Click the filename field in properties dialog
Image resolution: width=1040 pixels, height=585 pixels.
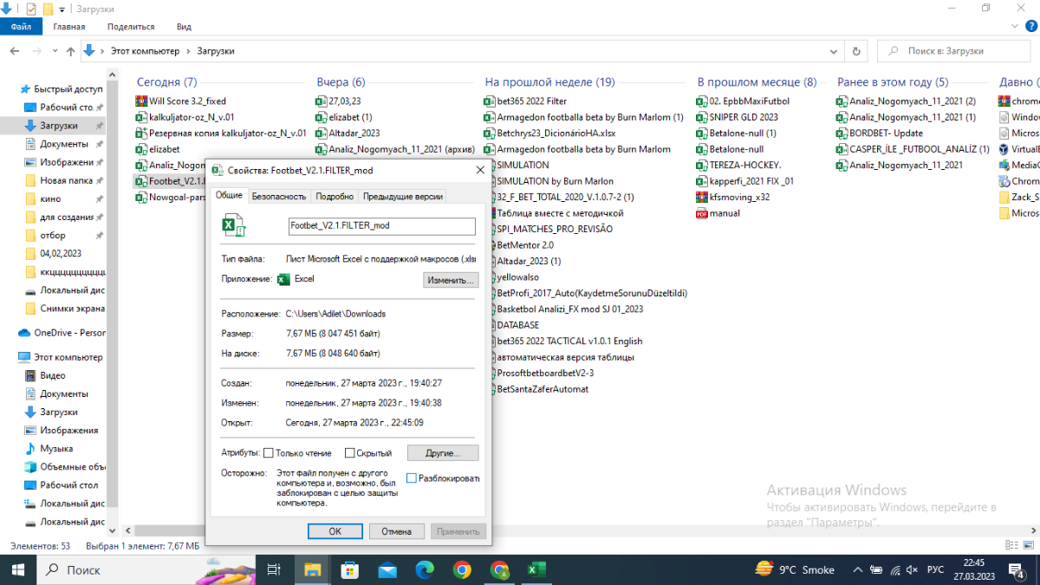point(381,226)
